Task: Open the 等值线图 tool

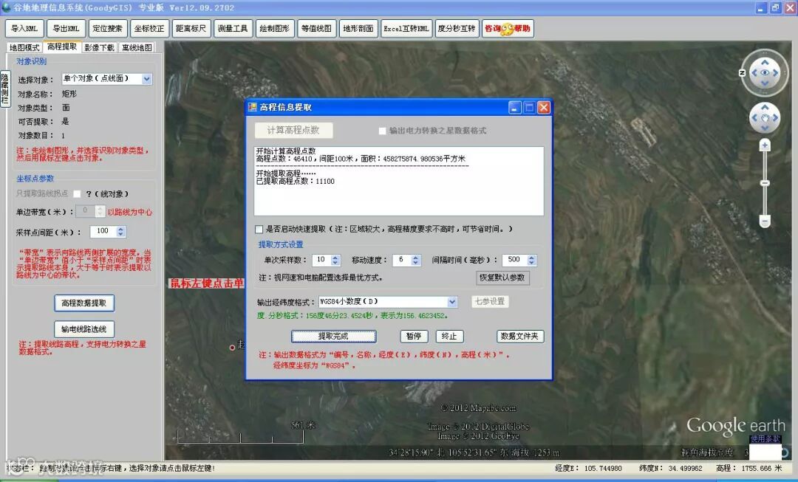Action: point(316,29)
